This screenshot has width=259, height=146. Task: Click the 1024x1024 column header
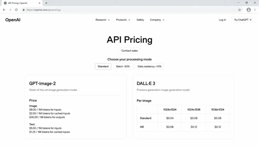click(170, 109)
